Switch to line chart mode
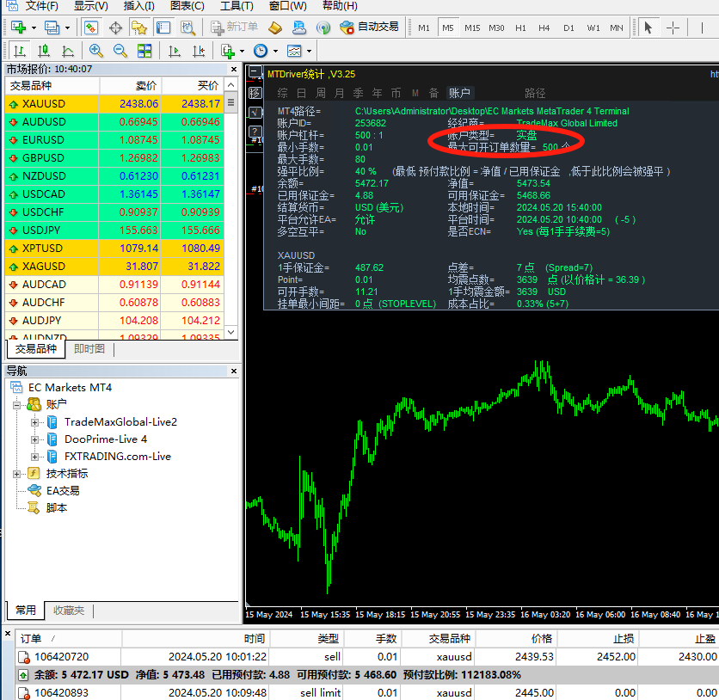Image resolution: width=719 pixels, height=700 pixels. click(x=68, y=51)
